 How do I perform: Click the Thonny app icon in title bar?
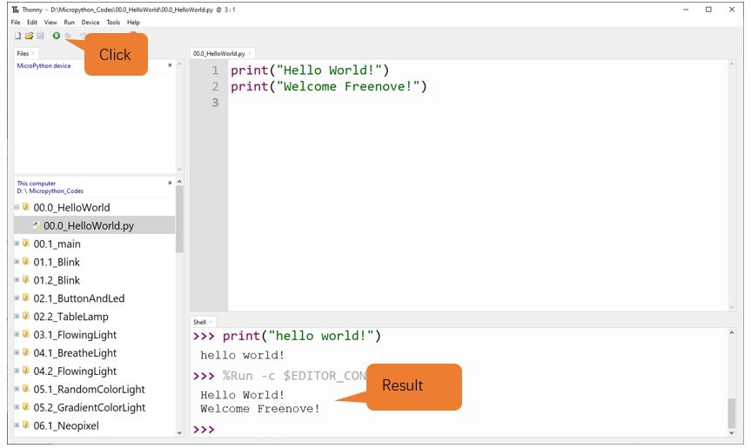click(x=16, y=10)
